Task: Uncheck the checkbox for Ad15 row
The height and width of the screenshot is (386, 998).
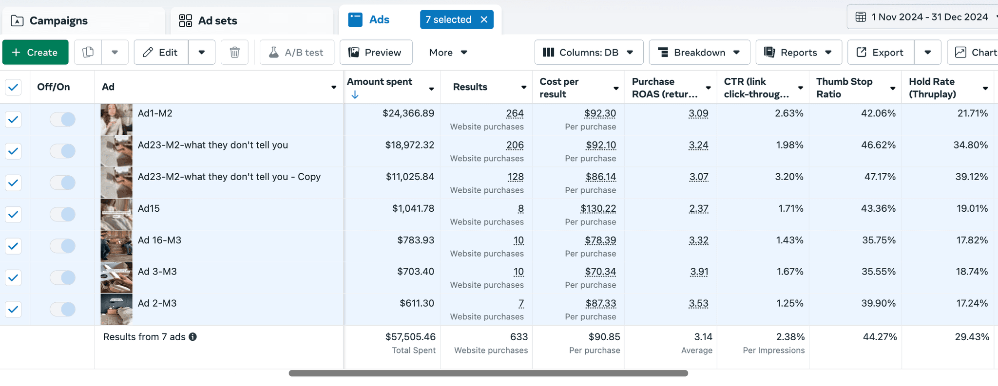Action: point(13,214)
